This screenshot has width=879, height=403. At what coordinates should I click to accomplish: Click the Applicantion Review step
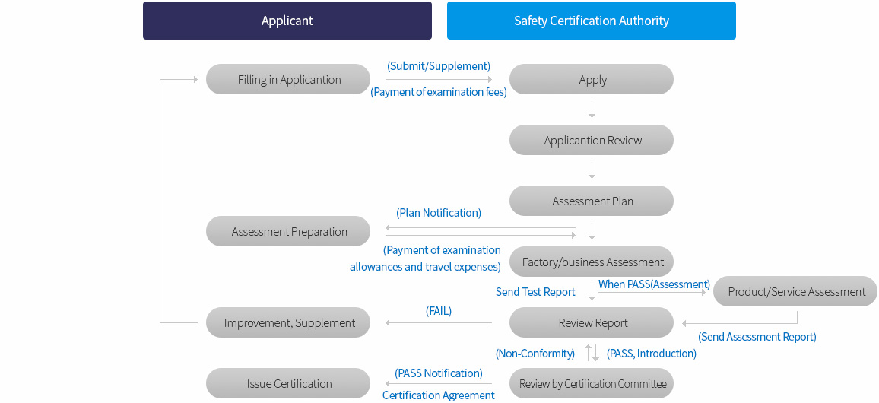click(592, 140)
